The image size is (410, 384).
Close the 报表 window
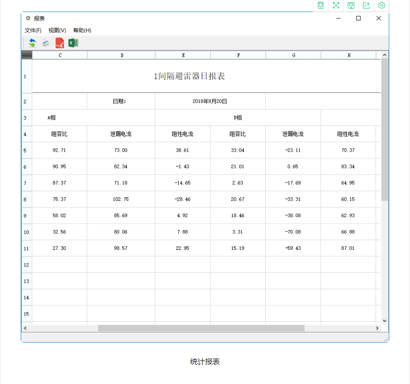click(379, 18)
